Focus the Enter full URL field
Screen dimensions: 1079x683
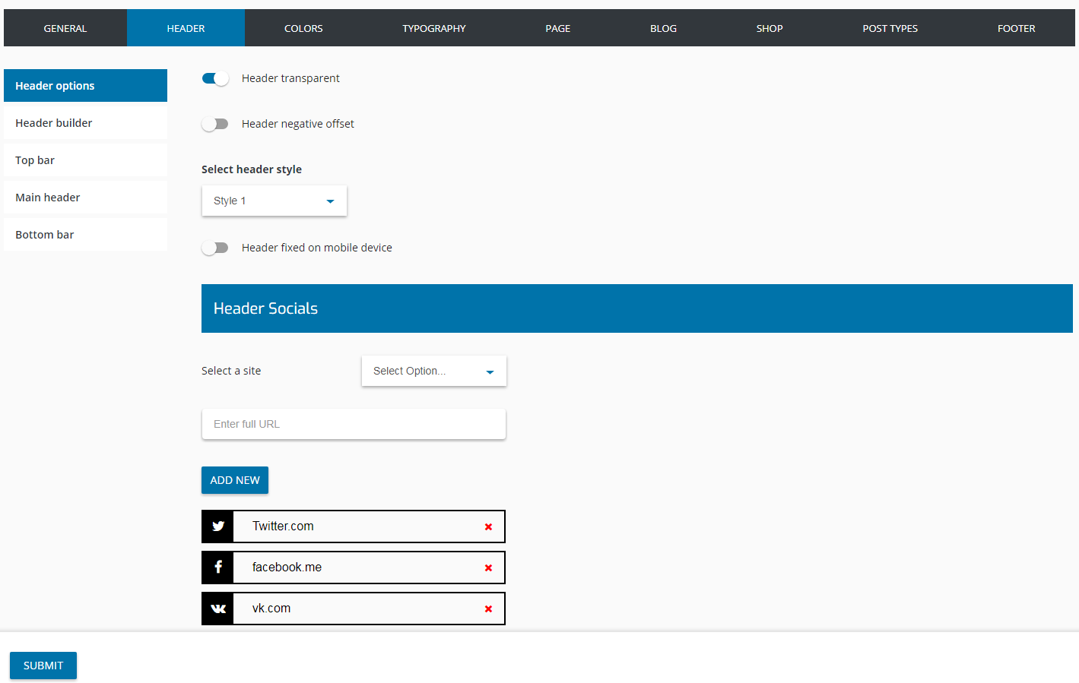354,424
